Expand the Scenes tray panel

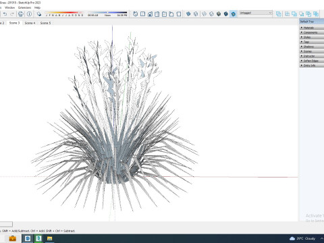coord(312,51)
